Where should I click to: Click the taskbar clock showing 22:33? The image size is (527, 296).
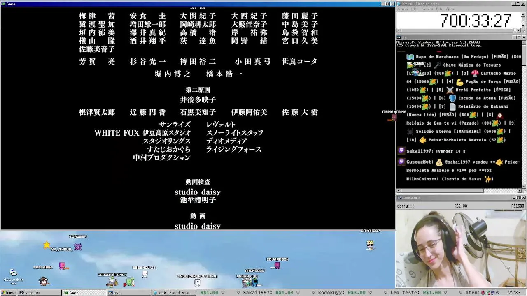click(x=514, y=293)
